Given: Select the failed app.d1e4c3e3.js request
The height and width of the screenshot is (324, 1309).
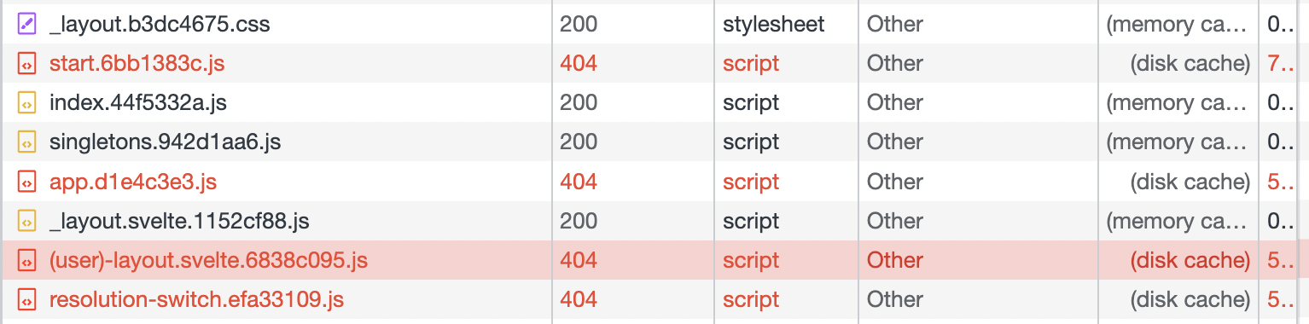Looking at the screenshot, I should click(x=133, y=182).
